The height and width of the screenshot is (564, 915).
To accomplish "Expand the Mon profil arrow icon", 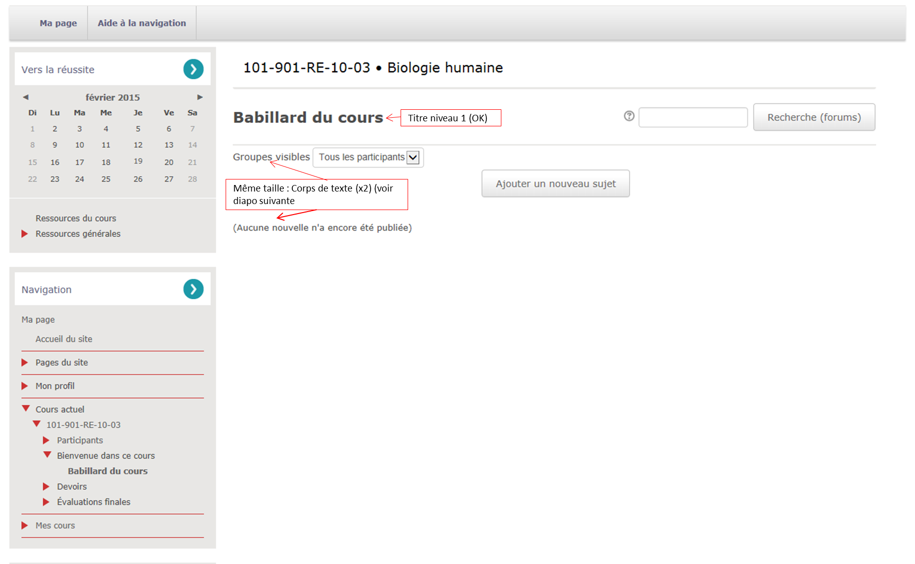I will 25,386.
